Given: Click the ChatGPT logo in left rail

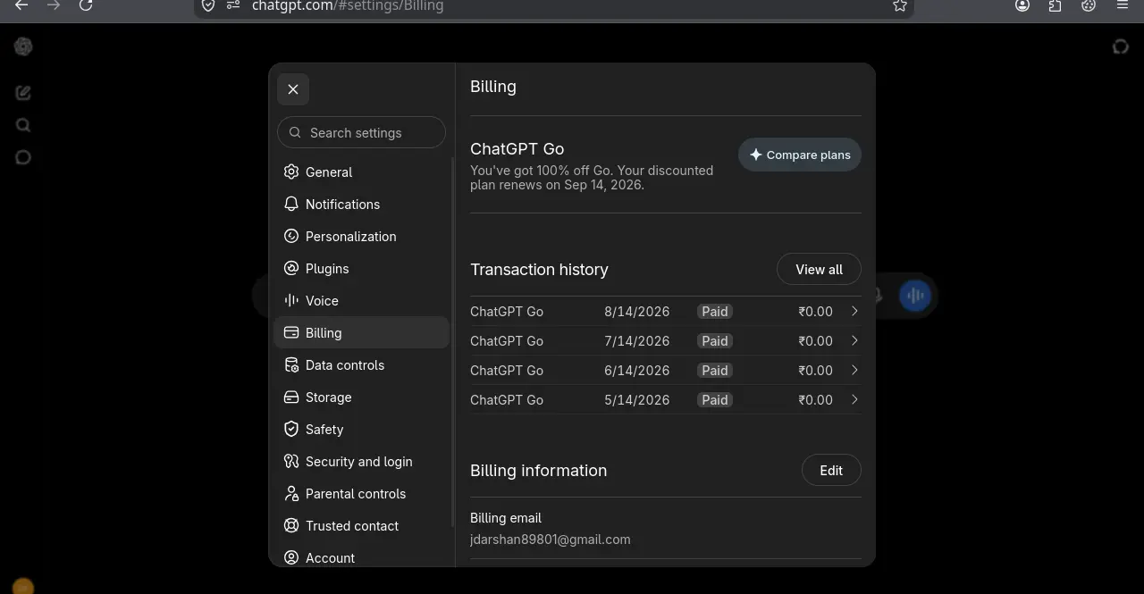Looking at the screenshot, I should pyautogui.click(x=23, y=46).
